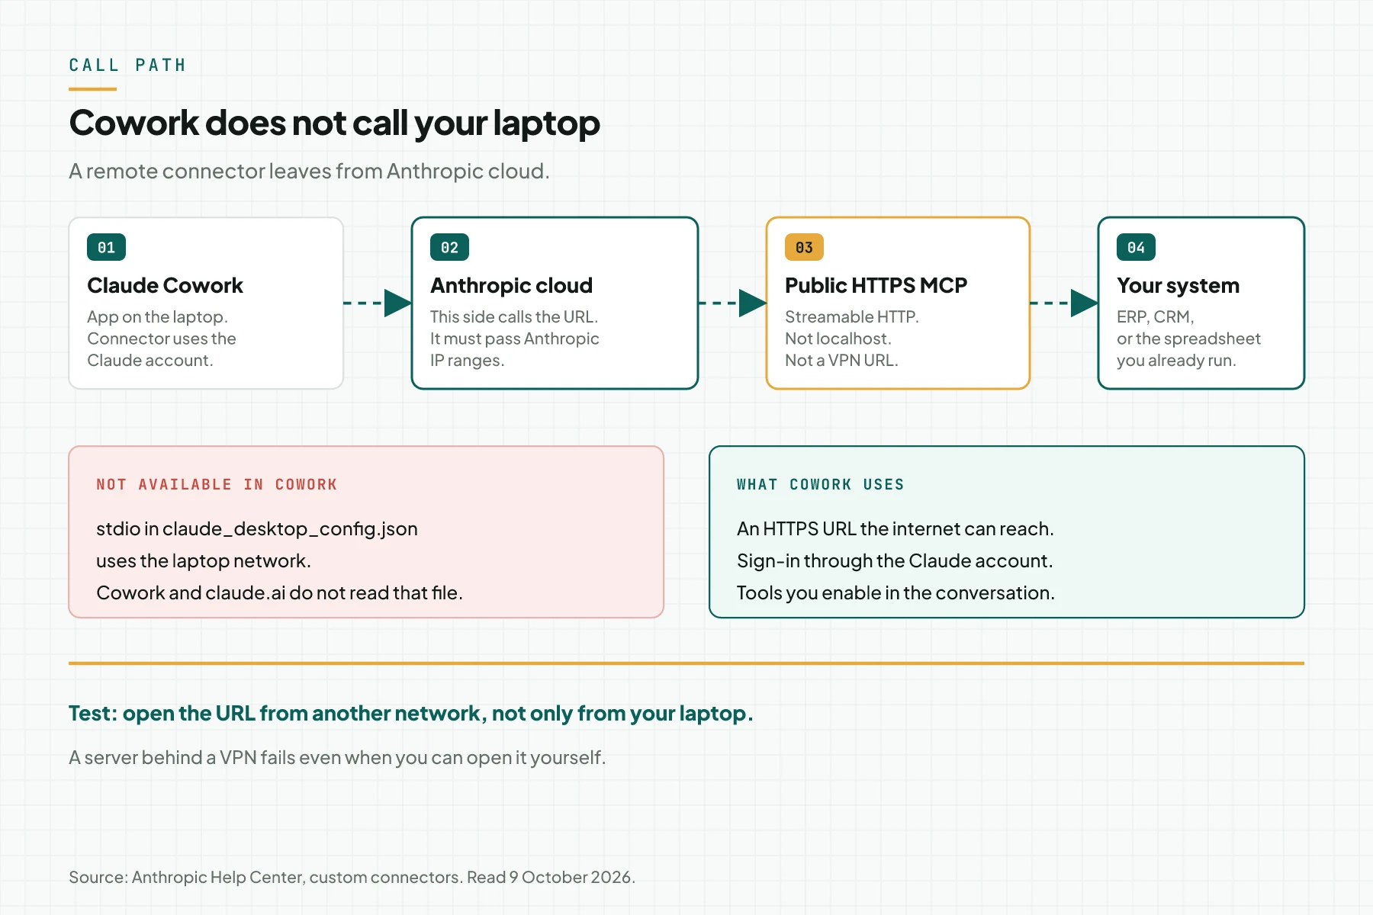Click the NOT AVAILABLE IN COWORK heading
This screenshot has height=915, width=1373.
click(217, 484)
